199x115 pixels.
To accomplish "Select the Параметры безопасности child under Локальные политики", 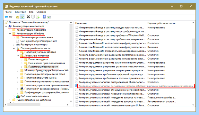I will (43, 67).
